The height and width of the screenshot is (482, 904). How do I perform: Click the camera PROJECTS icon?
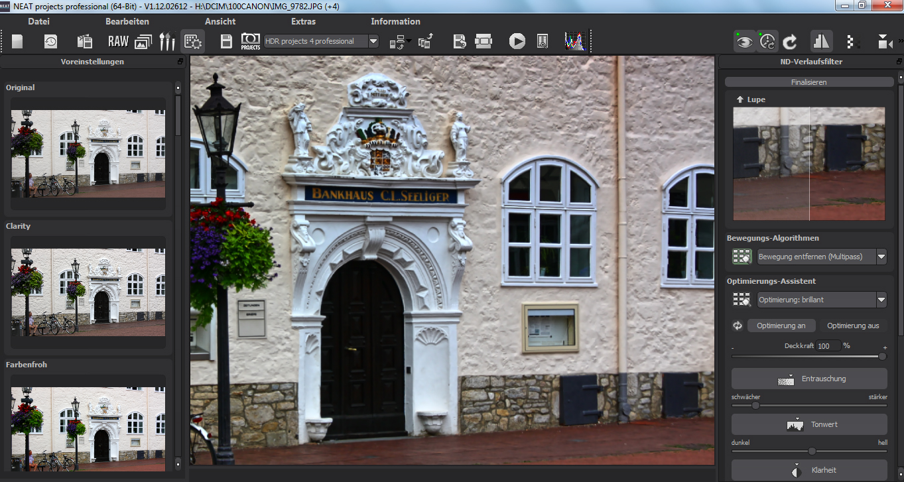[x=250, y=41]
